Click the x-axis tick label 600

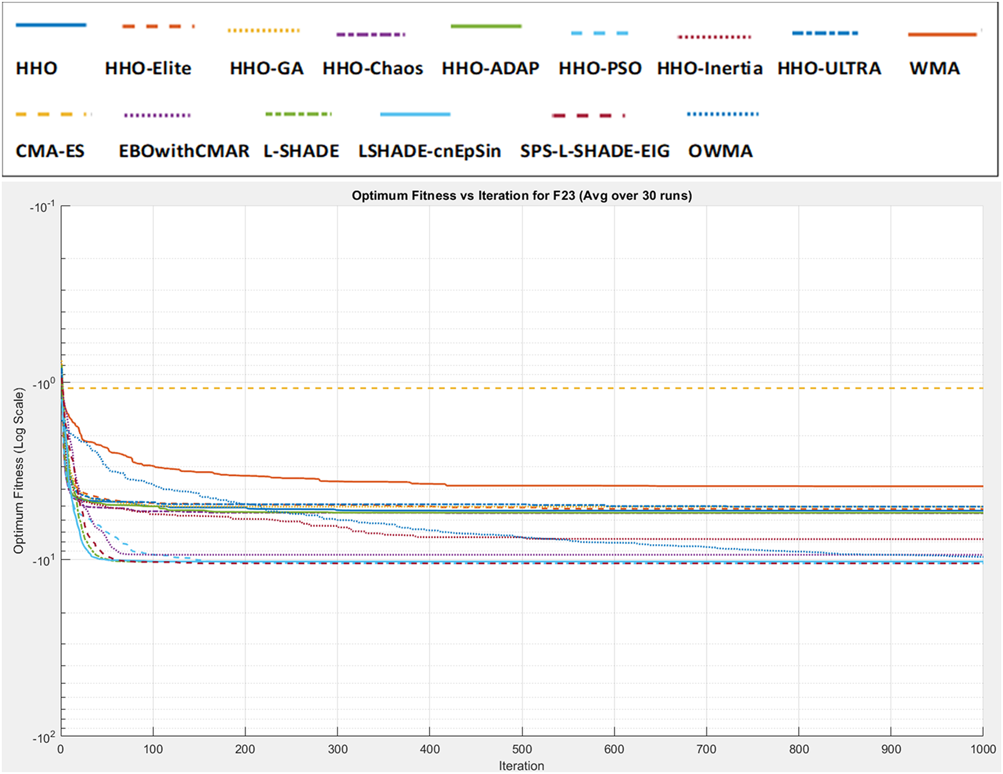click(x=614, y=749)
